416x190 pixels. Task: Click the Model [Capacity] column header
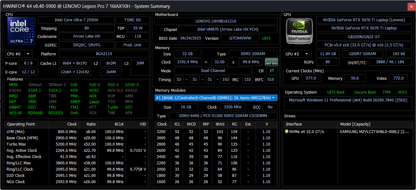coord(374,124)
